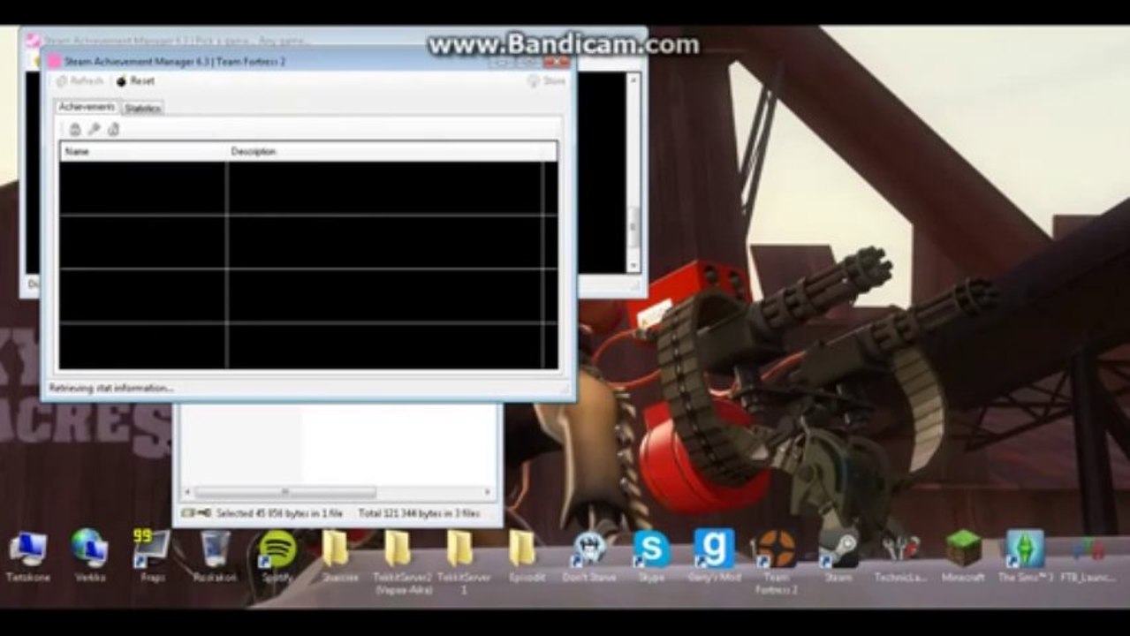Click the Spotify desktop shortcut
The image size is (1130, 636).
(277, 556)
